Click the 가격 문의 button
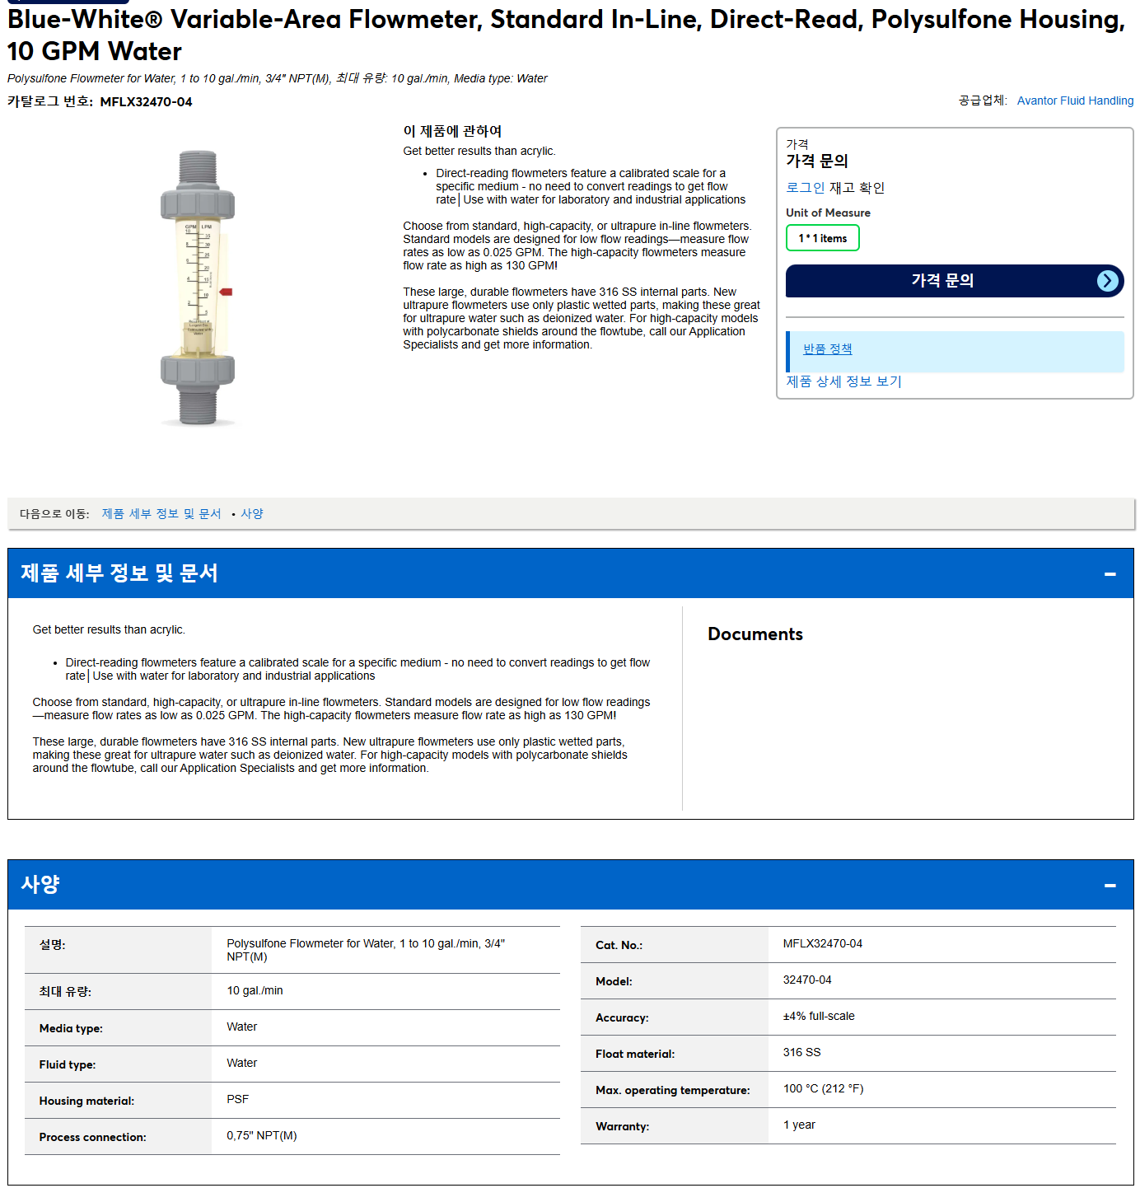Viewport: 1140px width, 1202px height. pos(954,281)
